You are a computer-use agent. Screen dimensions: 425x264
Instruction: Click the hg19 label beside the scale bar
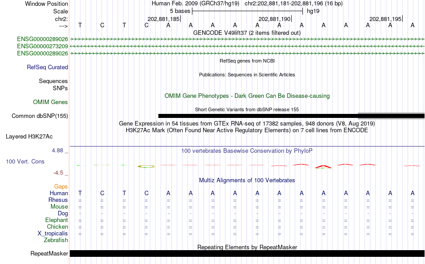313,11
